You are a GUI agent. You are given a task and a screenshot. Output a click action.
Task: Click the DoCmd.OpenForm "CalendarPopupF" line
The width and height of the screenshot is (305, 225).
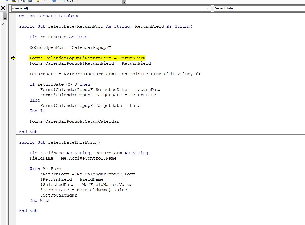pyautogui.click(x=70, y=48)
